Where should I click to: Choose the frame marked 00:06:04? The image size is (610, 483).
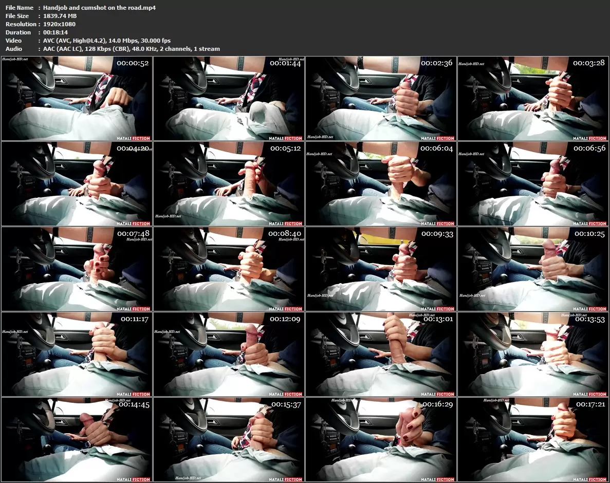coord(381,184)
